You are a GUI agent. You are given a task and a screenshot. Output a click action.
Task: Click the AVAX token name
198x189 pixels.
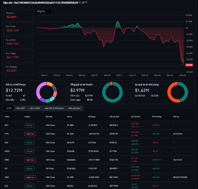click(x=7, y=151)
